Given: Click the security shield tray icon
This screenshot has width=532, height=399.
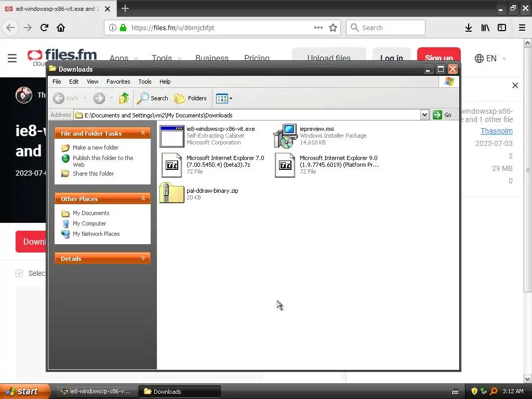Looking at the screenshot, I should 474,391.
